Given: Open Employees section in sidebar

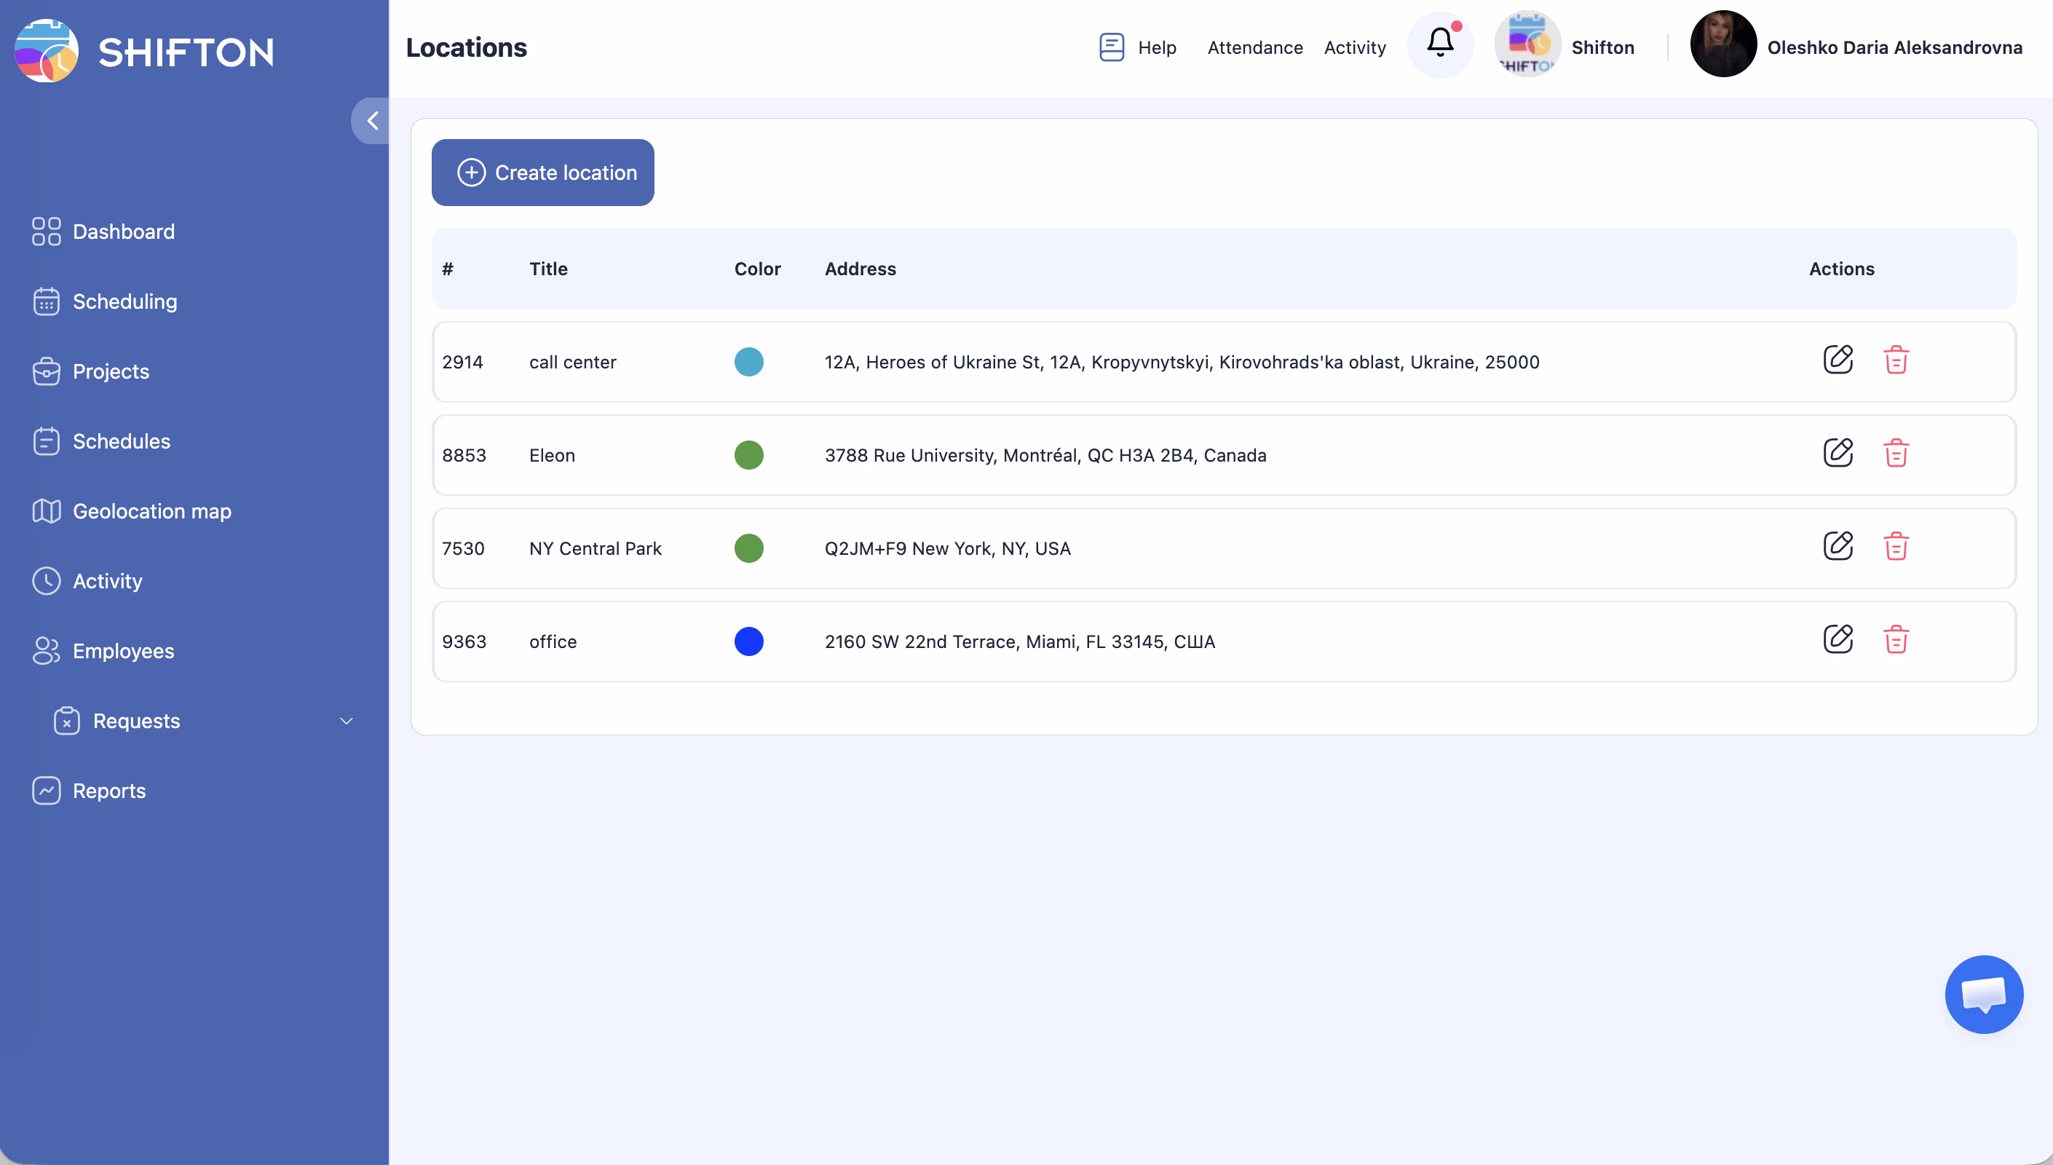Looking at the screenshot, I should 123,652.
